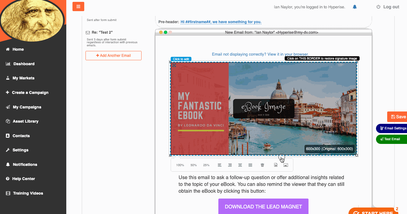Toggle the orange hamburger menu button
407x214 pixels.
click(x=78, y=6)
